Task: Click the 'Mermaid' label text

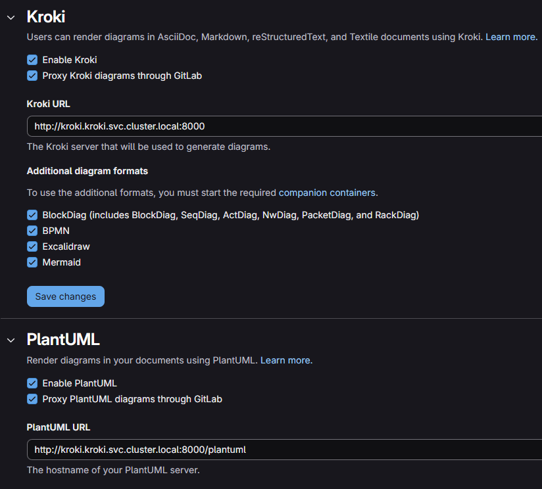Action: 62,262
